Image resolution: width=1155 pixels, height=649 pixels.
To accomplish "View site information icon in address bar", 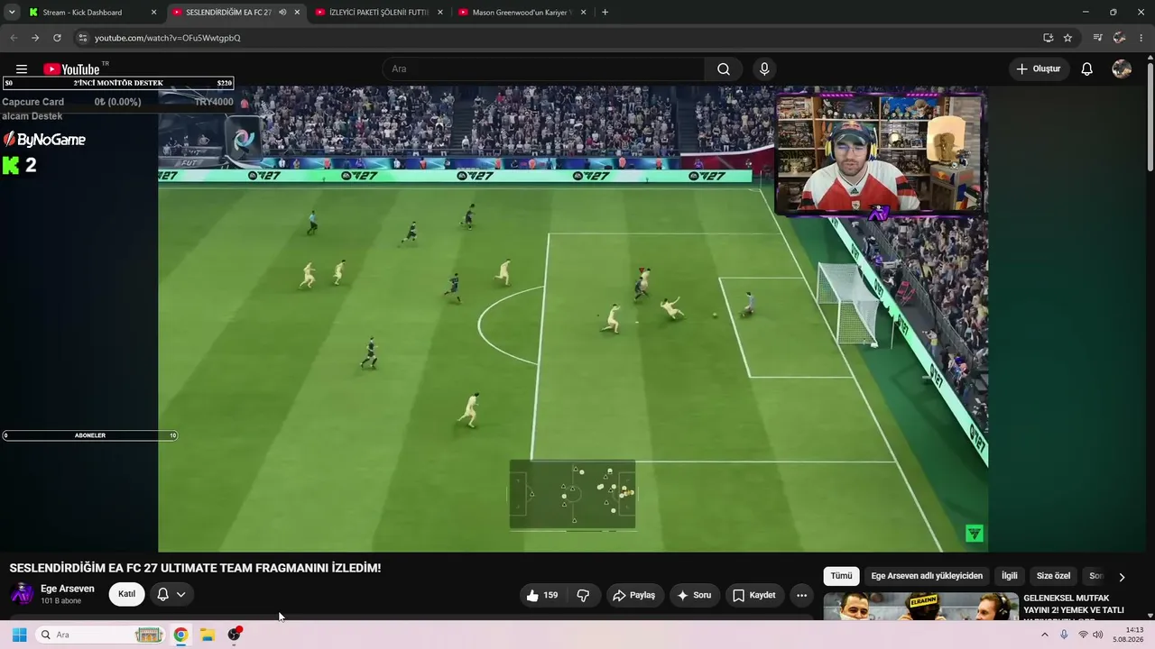I will (x=83, y=38).
